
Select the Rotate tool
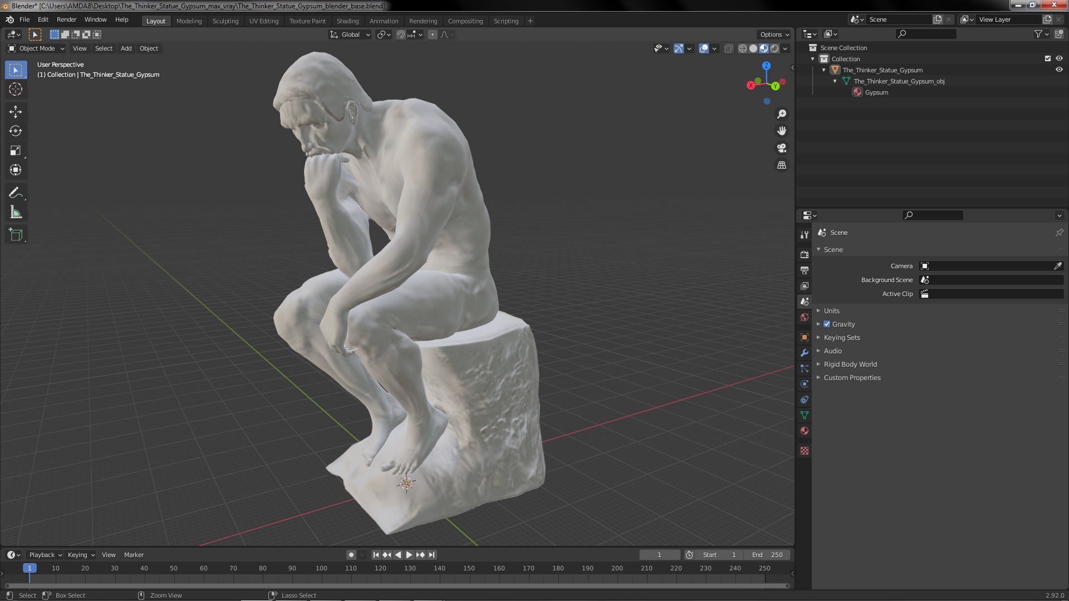coord(16,131)
